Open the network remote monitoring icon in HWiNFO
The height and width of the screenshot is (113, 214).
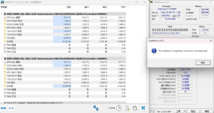pos(96,108)
